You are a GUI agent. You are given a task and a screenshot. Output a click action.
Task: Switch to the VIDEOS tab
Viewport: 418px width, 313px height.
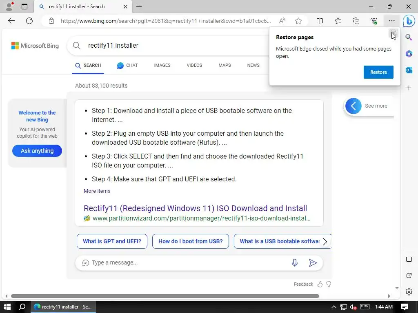coord(194,66)
